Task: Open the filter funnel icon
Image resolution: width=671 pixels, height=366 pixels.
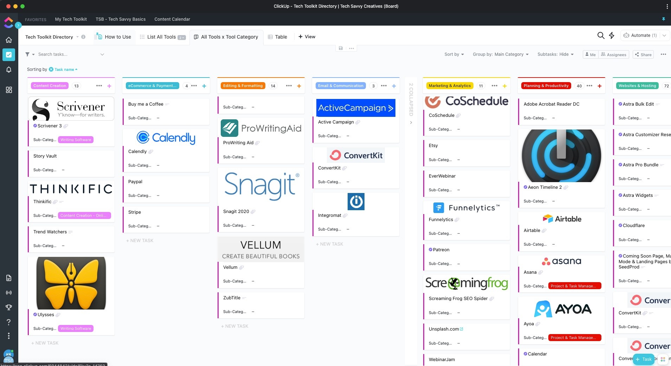Action: (x=27, y=54)
